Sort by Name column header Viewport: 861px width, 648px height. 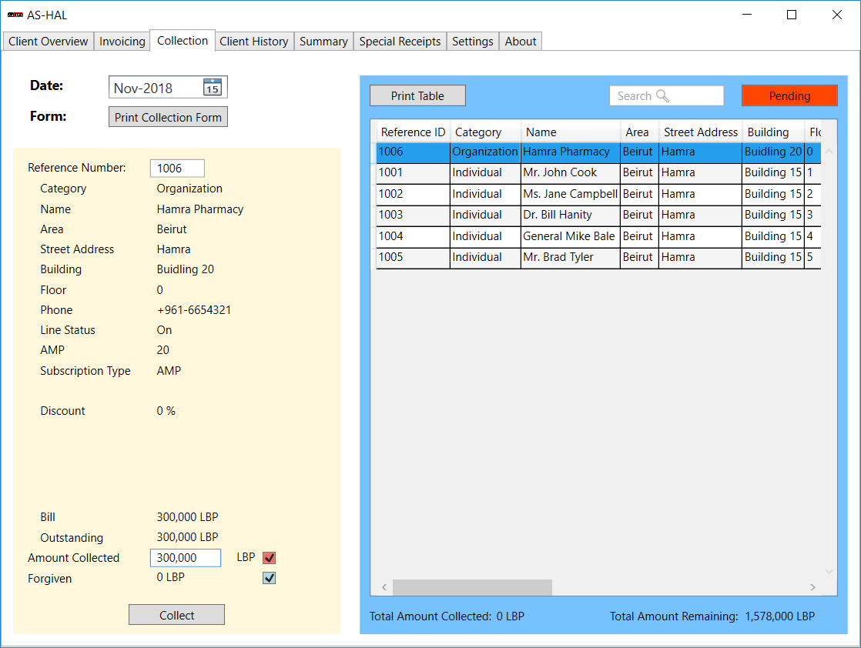[571, 132]
